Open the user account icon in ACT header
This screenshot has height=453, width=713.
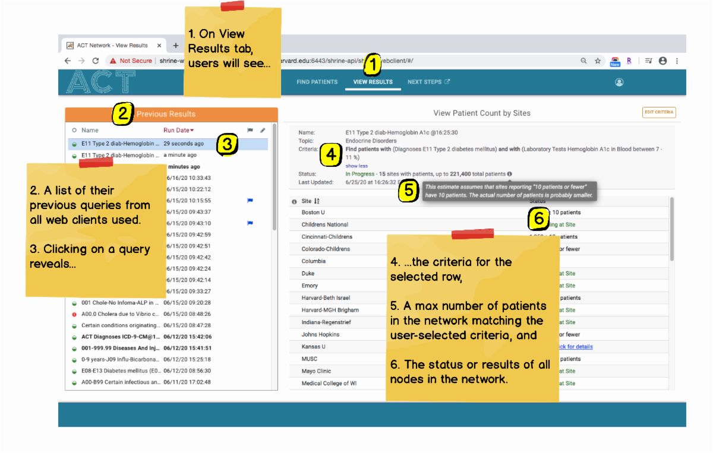[x=619, y=83]
